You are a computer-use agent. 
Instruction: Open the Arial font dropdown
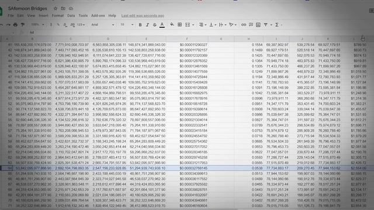tap(103, 24)
